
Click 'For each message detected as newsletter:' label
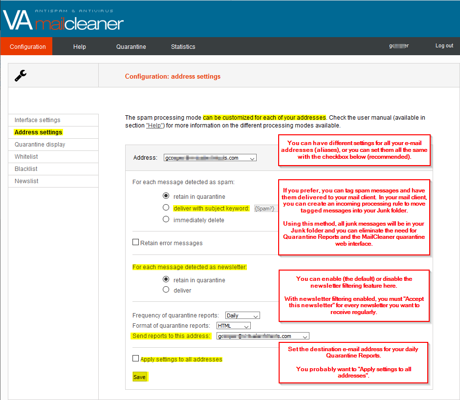[x=190, y=267]
